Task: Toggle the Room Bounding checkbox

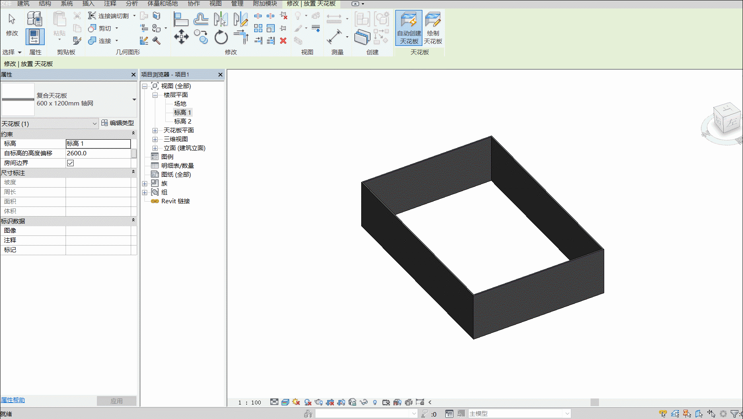Action: (x=70, y=163)
